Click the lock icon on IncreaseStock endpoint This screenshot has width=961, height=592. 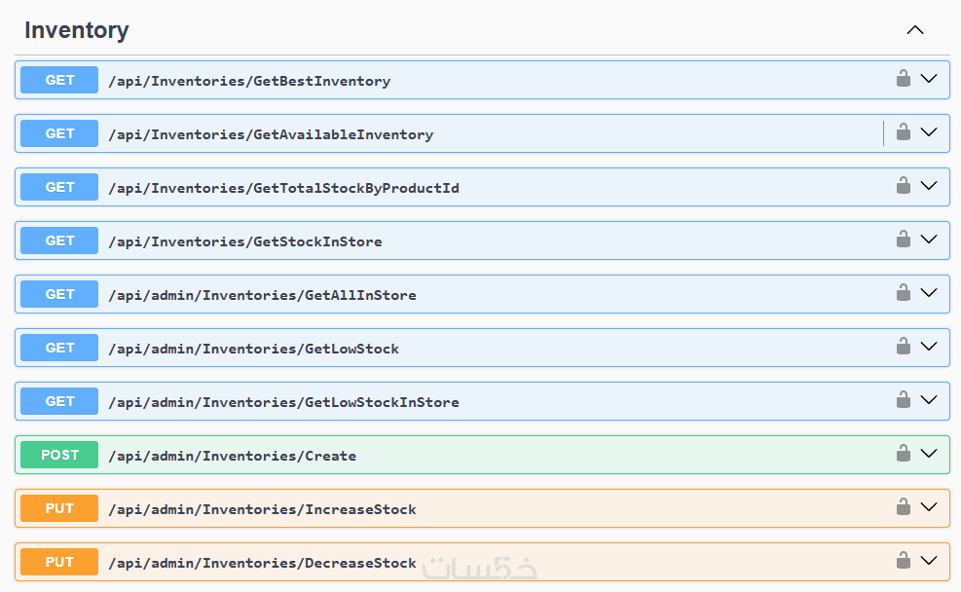point(904,507)
